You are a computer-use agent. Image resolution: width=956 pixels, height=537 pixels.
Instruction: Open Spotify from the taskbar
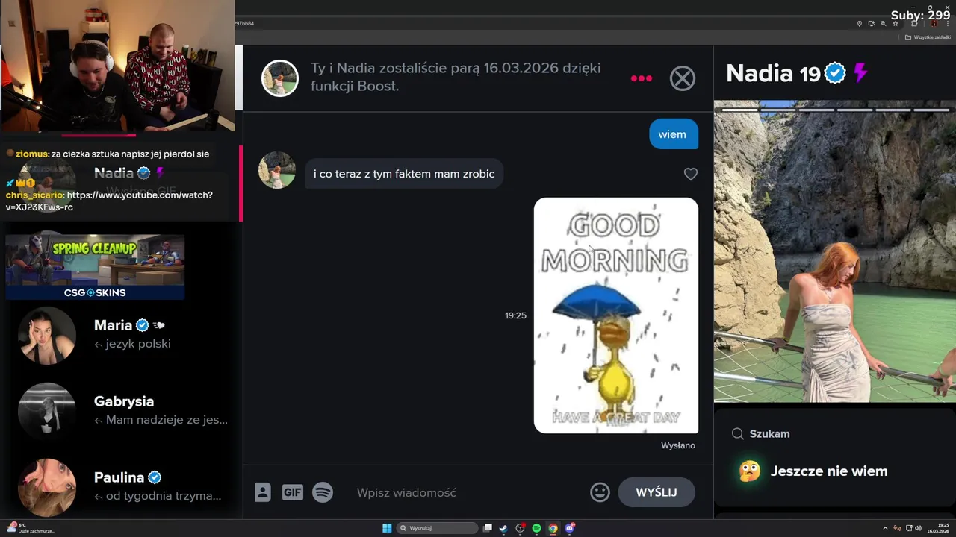click(536, 528)
